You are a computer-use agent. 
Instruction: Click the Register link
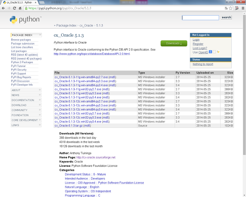(198, 44)
